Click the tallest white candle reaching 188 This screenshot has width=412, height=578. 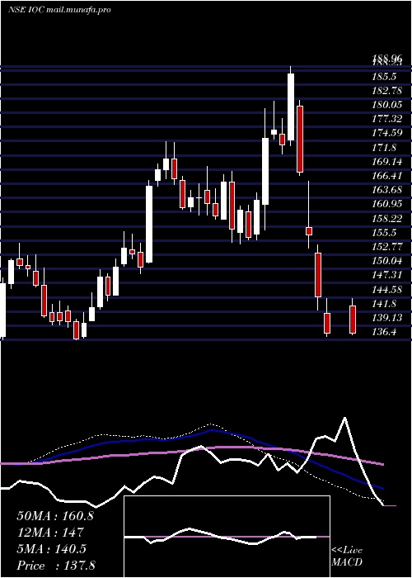click(291, 107)
